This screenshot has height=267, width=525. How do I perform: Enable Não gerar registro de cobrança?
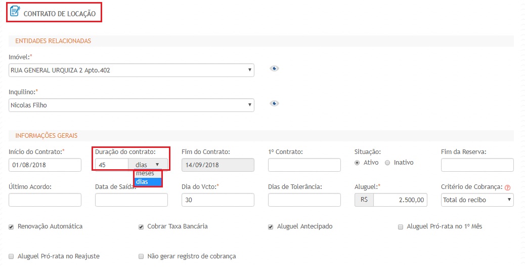141,256
